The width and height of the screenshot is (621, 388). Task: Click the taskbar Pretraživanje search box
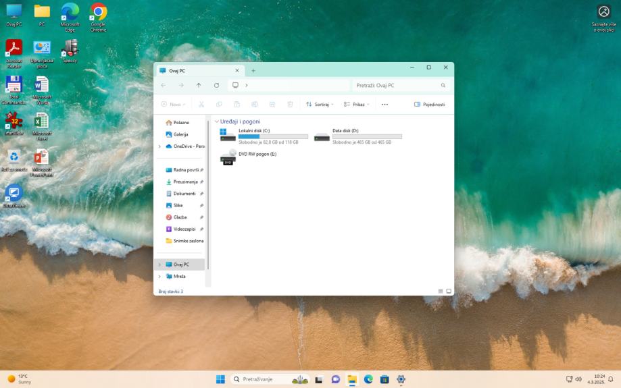pos(270,379)
